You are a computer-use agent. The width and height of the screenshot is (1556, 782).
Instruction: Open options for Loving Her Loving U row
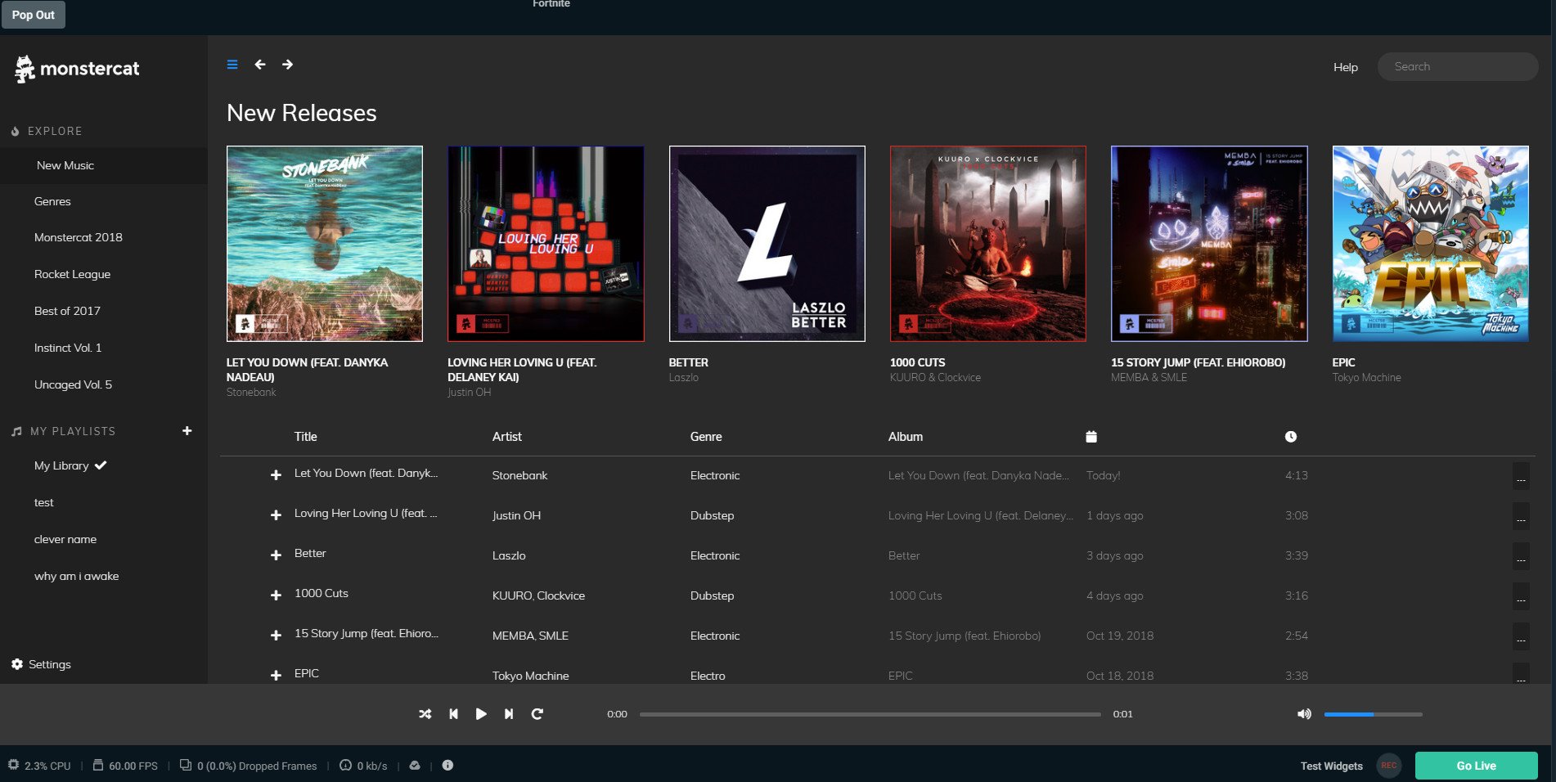pyautogui.click(x=1521, y=516)
